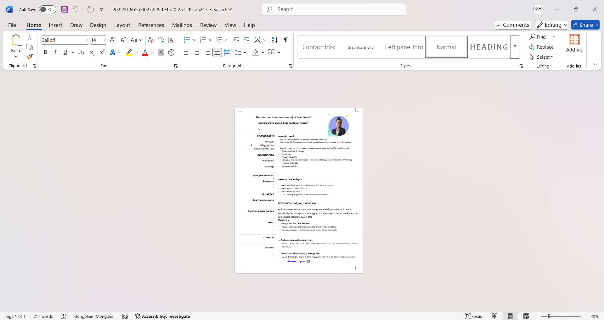Switch to the References tab
Viewport: 604px width, 320px height.
pyautogui.click(x=151, y=25)
